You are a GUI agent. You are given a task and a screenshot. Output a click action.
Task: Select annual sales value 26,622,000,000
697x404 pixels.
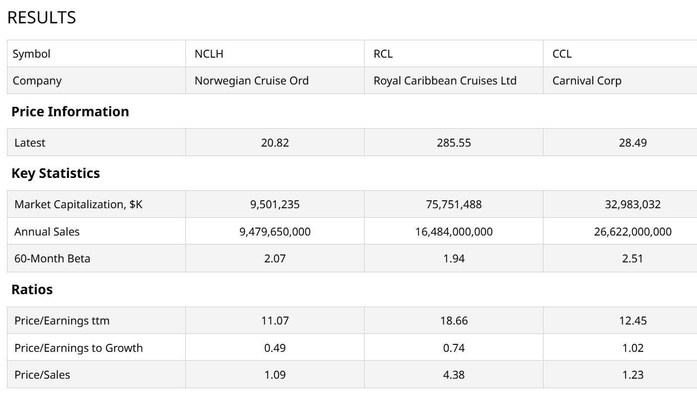click(632, 232)
